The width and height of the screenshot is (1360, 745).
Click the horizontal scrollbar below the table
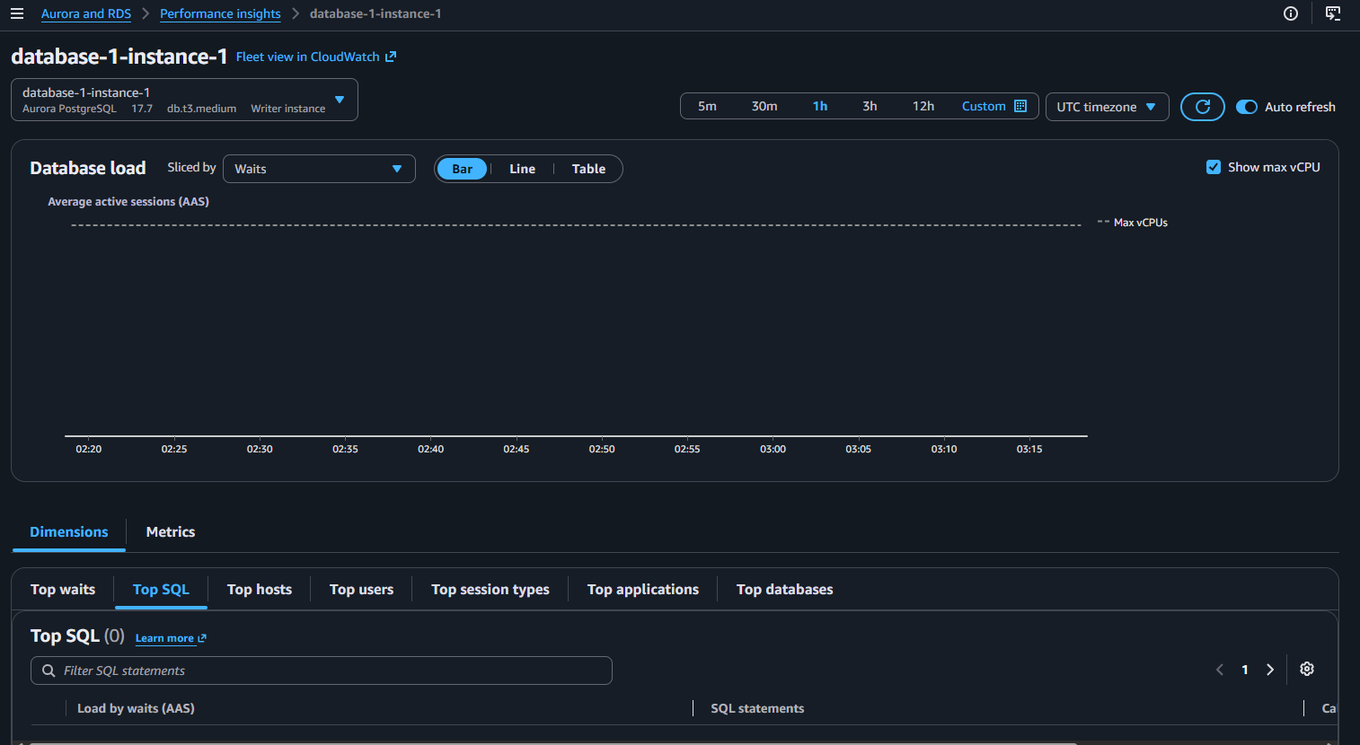[552, 742]
